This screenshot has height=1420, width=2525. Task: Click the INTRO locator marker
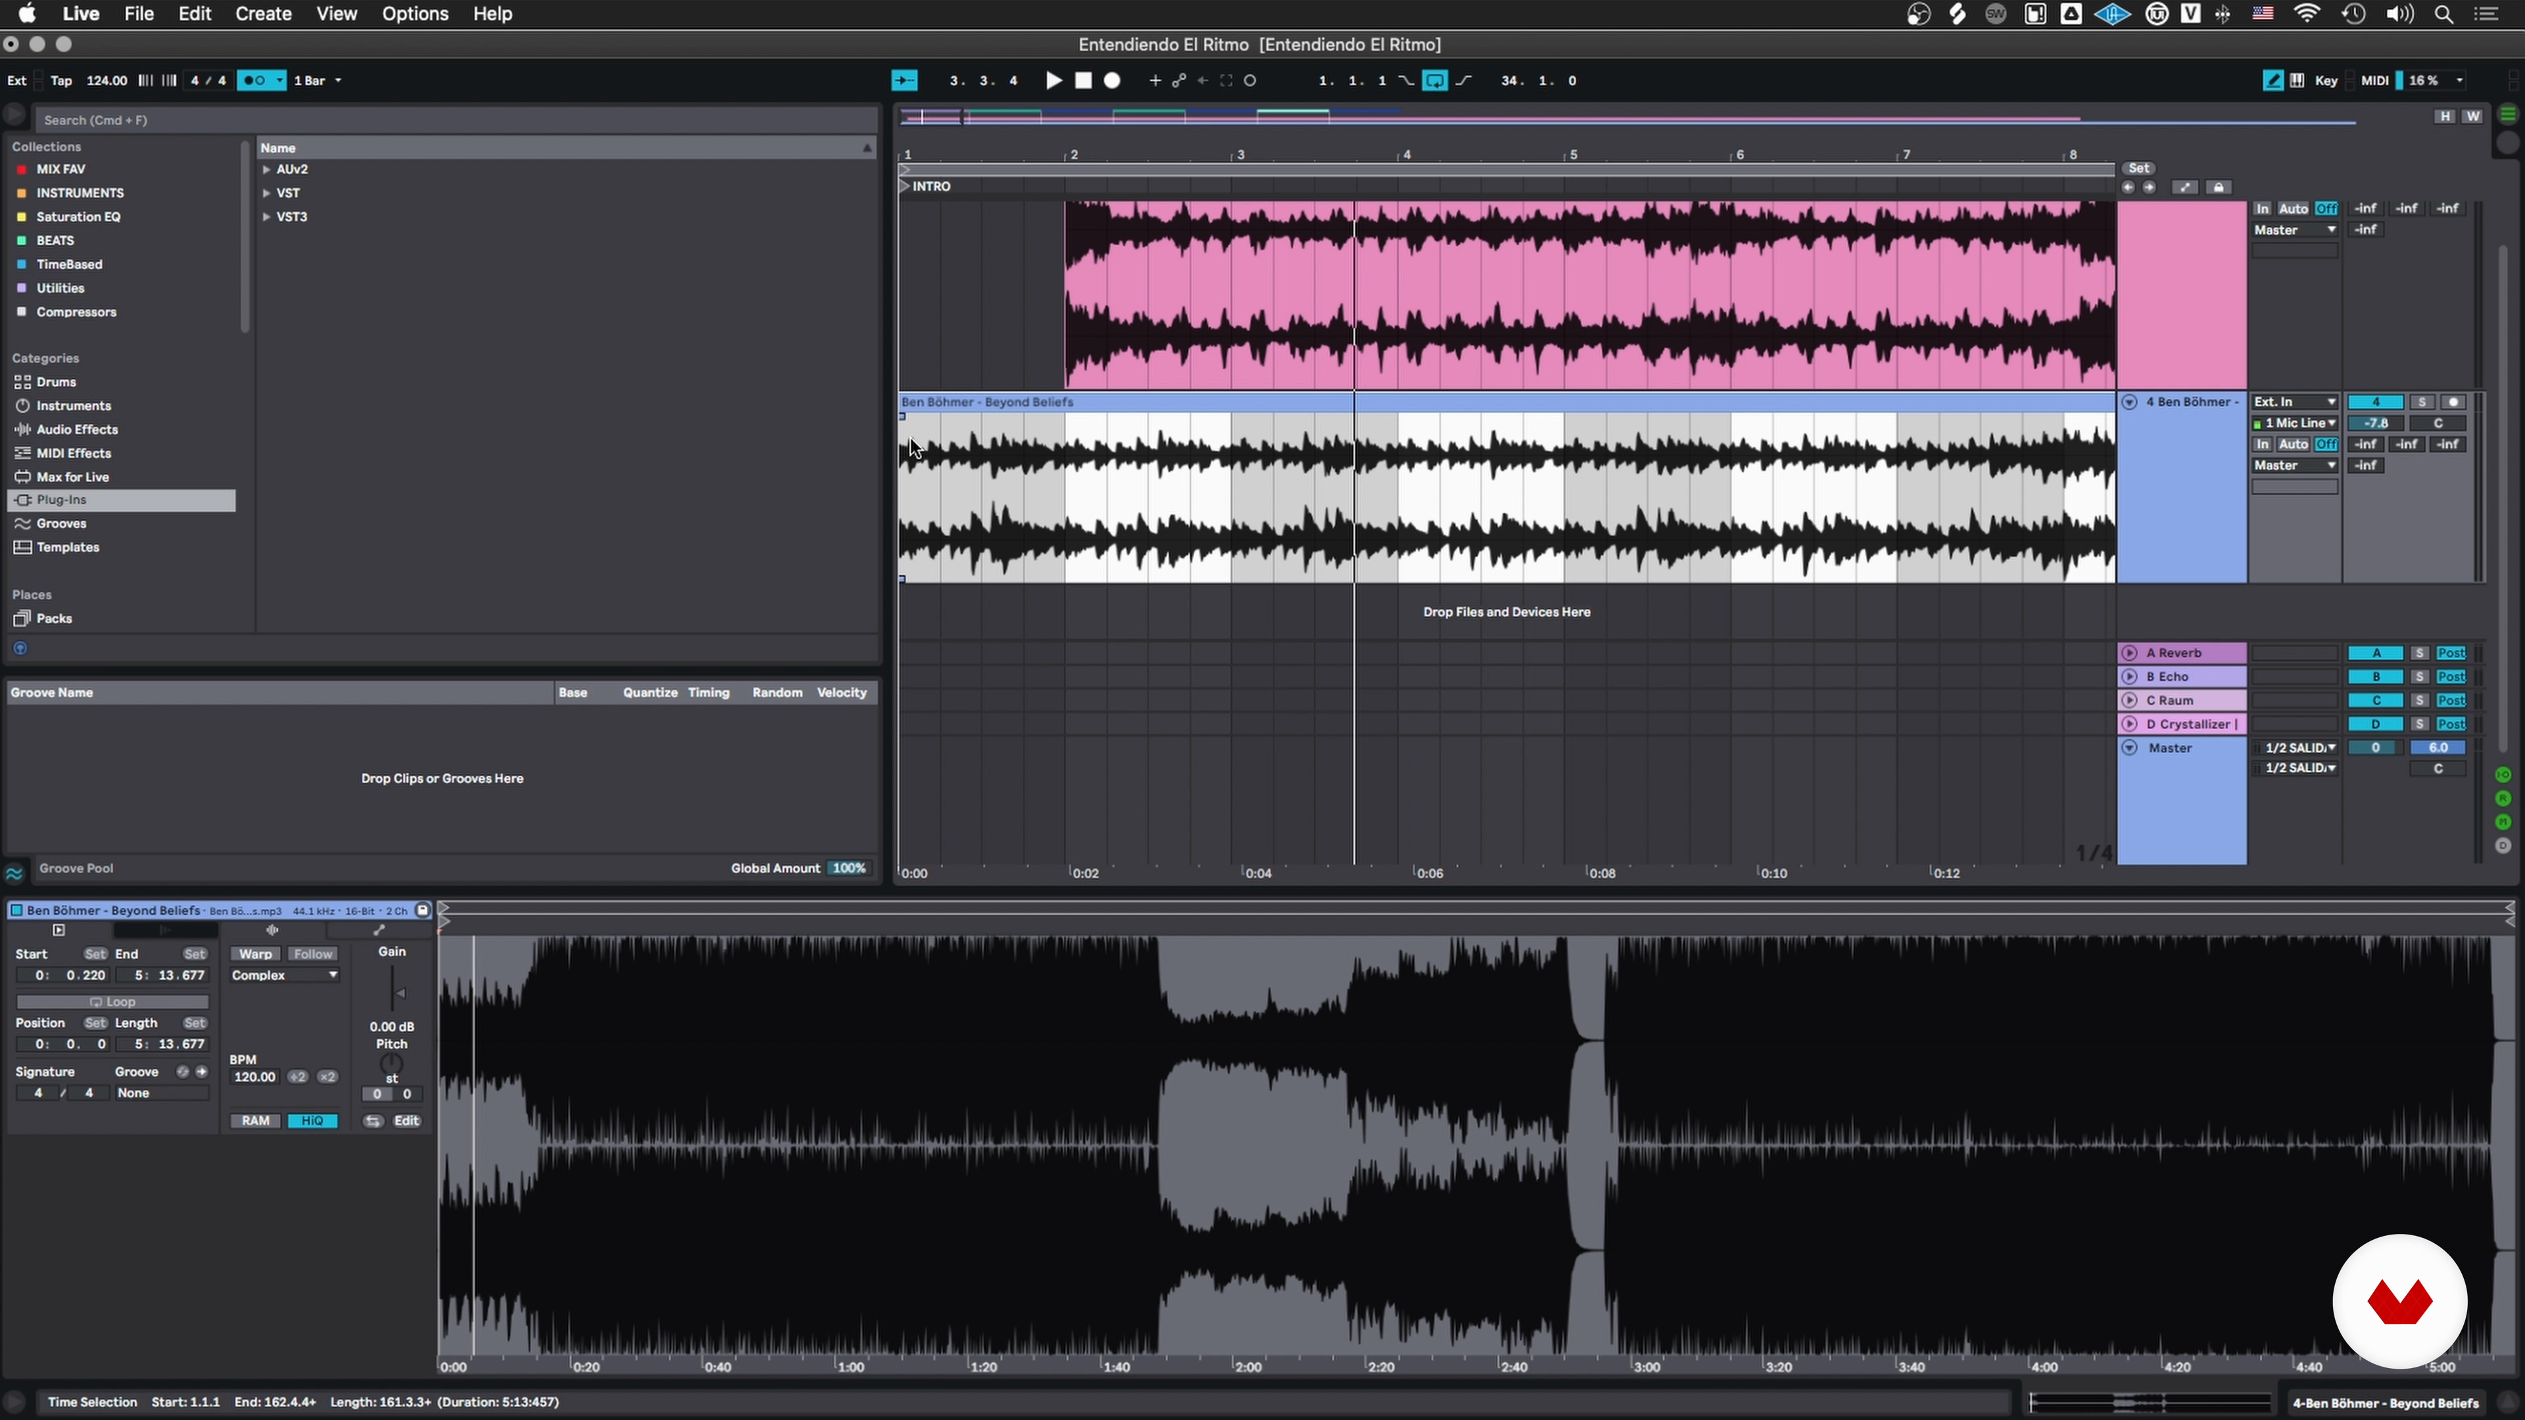pos(925,186)
